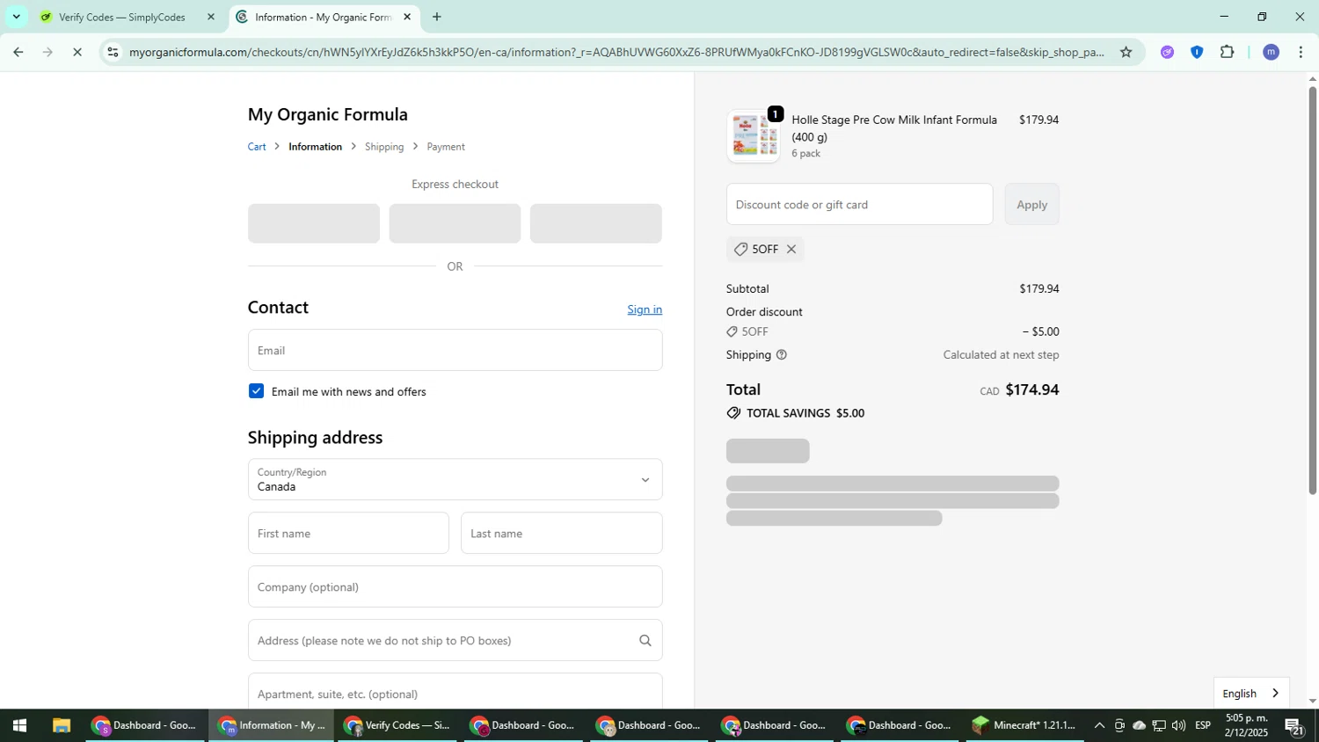Open the Chrome extensions puzzle icon
Image resolution: width=1319 pixels, height=742 pixels.
coord(1228,52)
